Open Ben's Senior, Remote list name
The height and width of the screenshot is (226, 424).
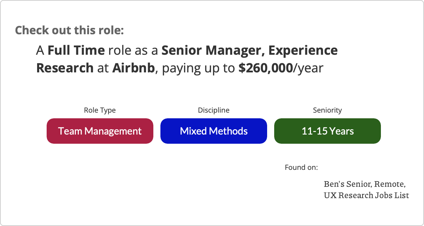pos(365,184)
